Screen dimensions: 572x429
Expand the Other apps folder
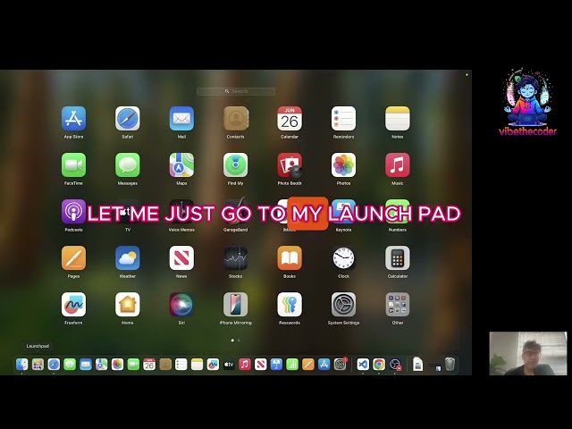point(398,304)
